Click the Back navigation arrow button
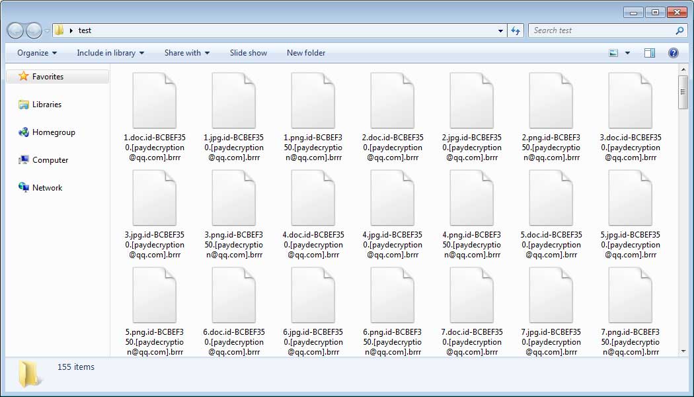Screen dimensions: 694x397 click(15, 30)
